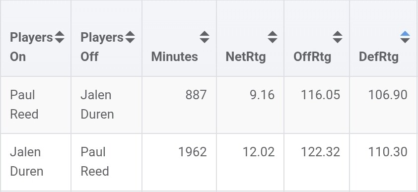This screenshot has width=418, height=192.
Task: Click the 106.90 DefRtg cell
Action: tap(388, 95)
